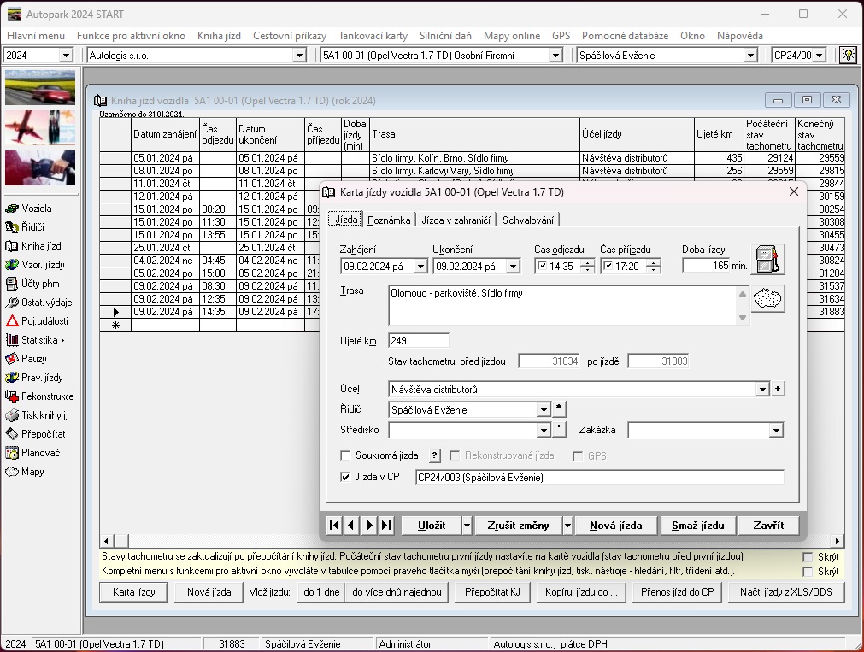The width and height of the screenshot is (864, 652).
Task: Switch to the Schvalování tab
Action: tap(528, 220)
